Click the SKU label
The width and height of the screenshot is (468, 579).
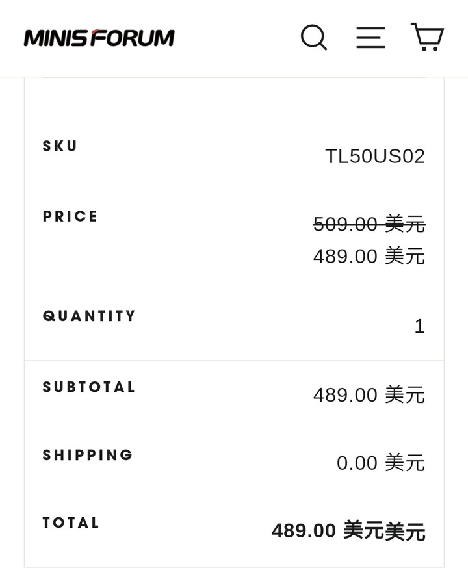tap(60, 146)
